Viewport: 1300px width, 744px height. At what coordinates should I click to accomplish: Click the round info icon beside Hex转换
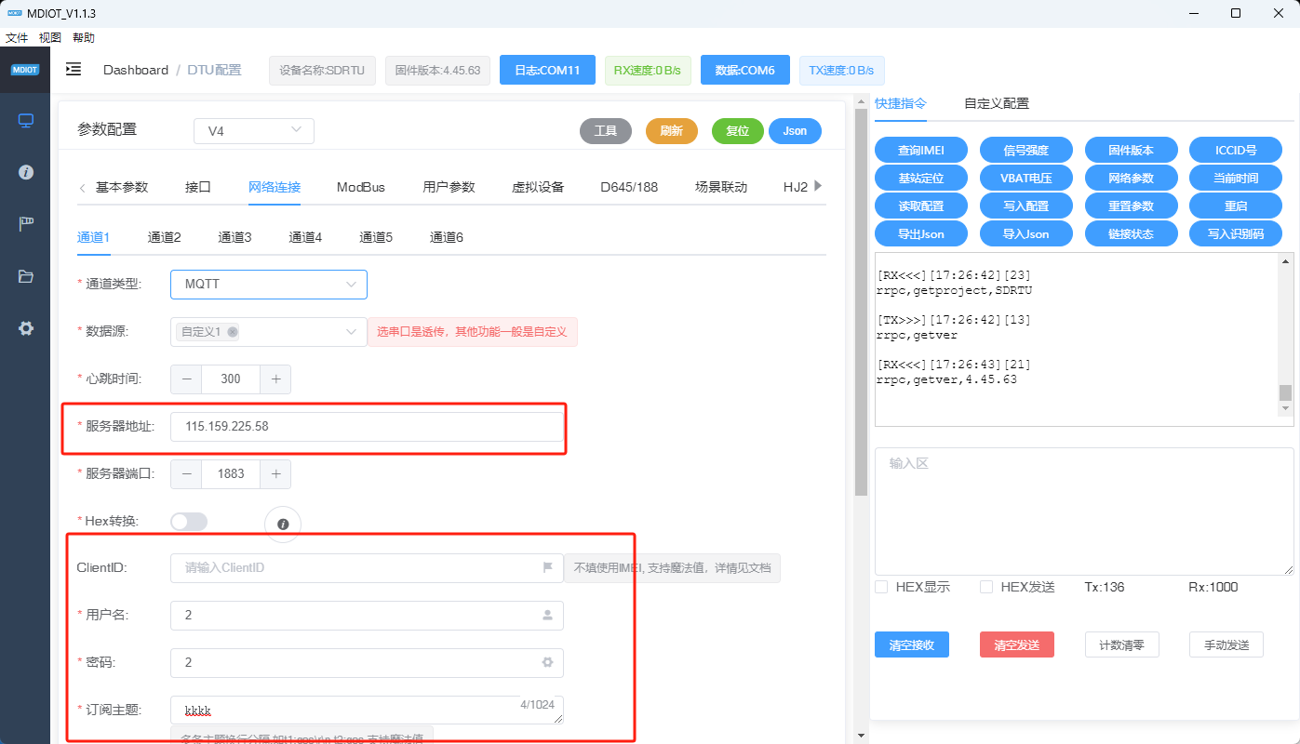pos(283,524)
